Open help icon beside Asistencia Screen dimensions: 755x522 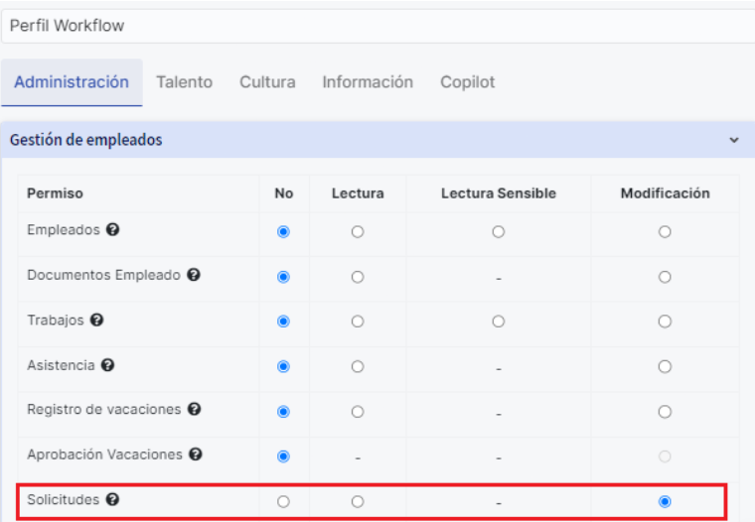tap(108, 365)
